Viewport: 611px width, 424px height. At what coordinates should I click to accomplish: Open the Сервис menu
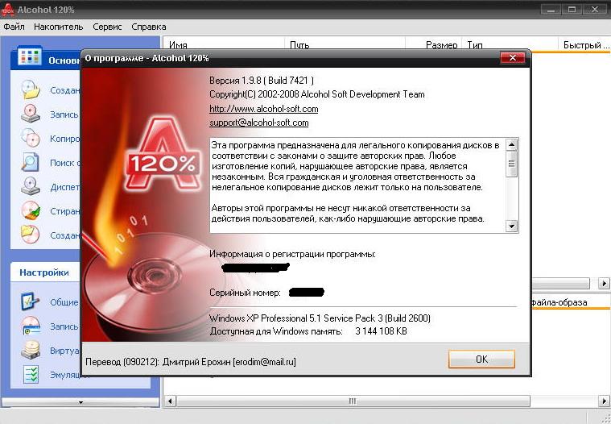pyautogui.click(x=107, y=27)
